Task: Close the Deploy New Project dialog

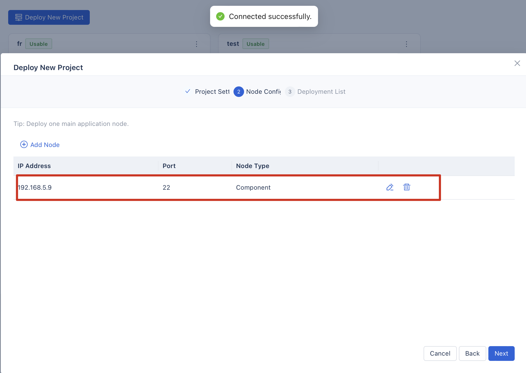Action: click(517, 63)
